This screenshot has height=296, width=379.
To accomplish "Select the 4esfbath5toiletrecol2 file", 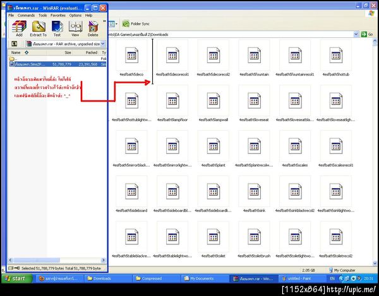I will 336,239.
